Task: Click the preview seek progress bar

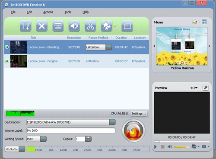Action: (182, 142)
